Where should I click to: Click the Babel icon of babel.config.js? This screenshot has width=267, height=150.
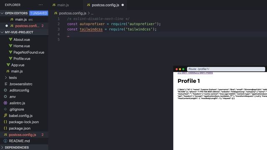(x=5, y=115)
